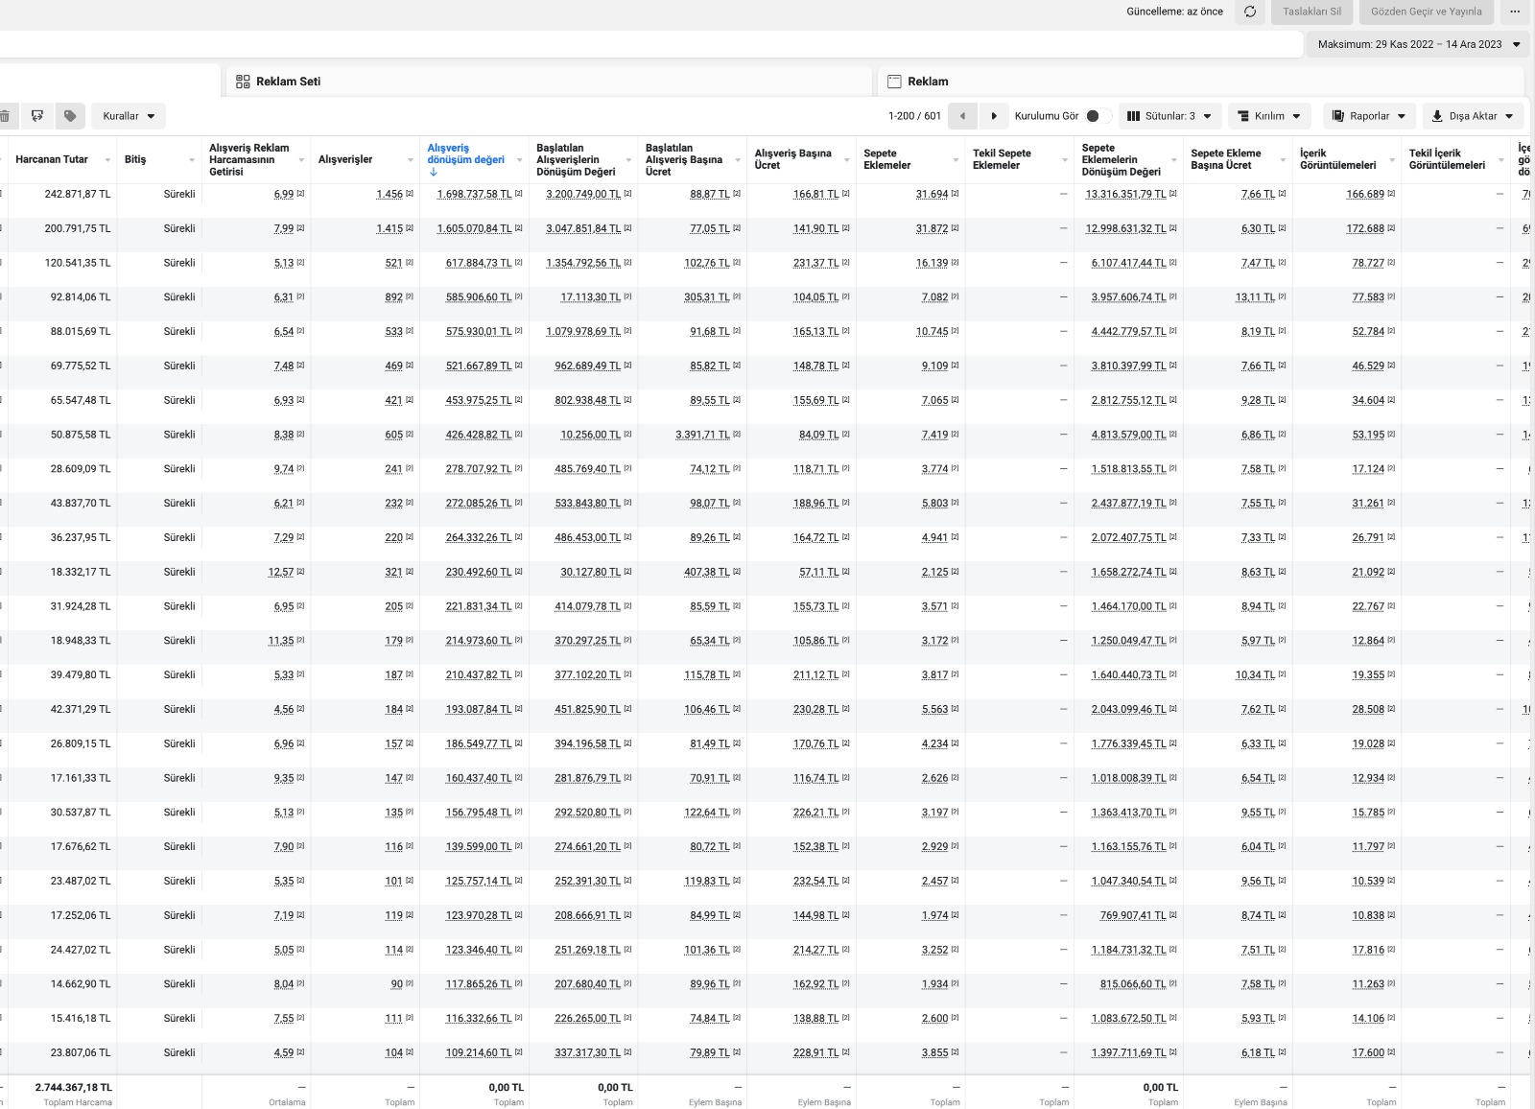Open Sepete Eklemeler column header arrow
The height and width of the screenshot is (1109, 1535).
[x=956, y=160]
